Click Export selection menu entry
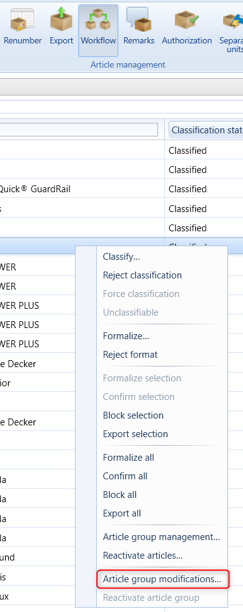The image size is (243, 612). pyautogui.click(x=135, y=434)
